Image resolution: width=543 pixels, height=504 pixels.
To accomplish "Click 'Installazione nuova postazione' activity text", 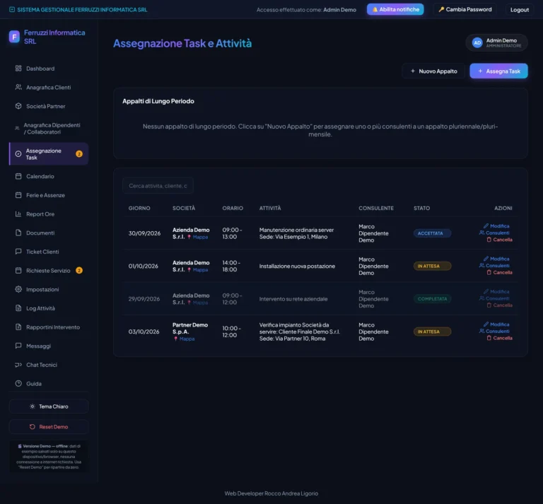I will click(297, 266).
